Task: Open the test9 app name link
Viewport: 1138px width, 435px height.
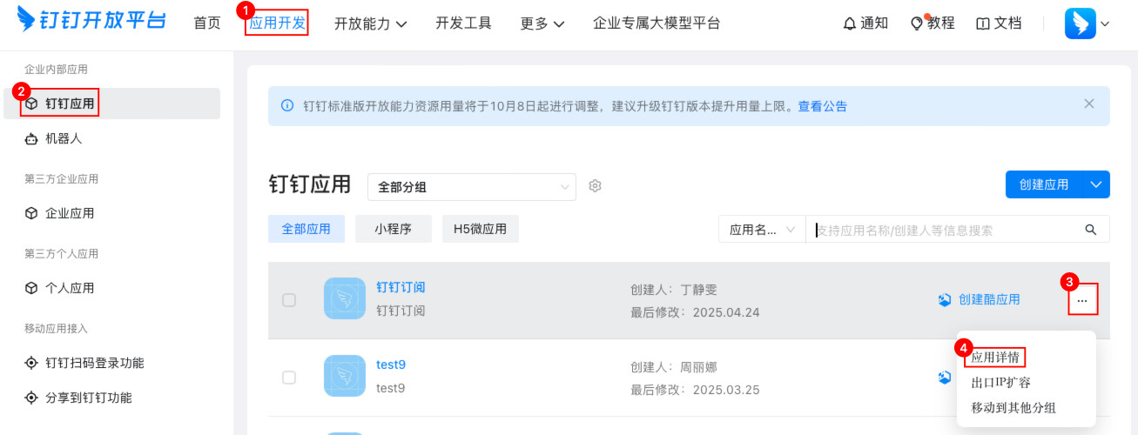Action: point(391,365)
